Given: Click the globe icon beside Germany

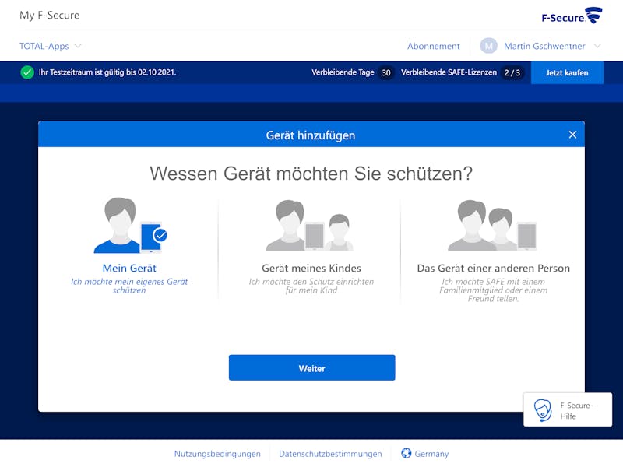Looking at the screenshot, I should click(406, 453).
